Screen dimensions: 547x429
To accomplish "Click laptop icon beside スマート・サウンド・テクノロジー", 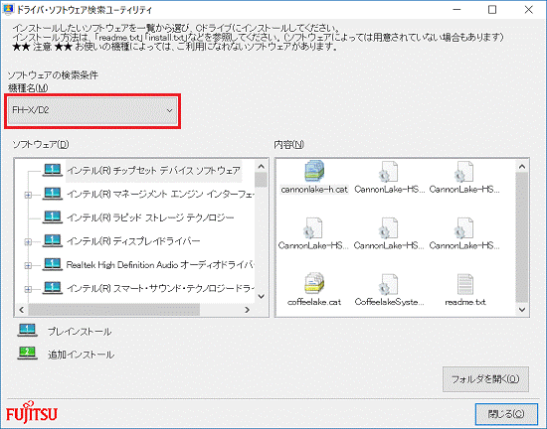I will [53, 288].
